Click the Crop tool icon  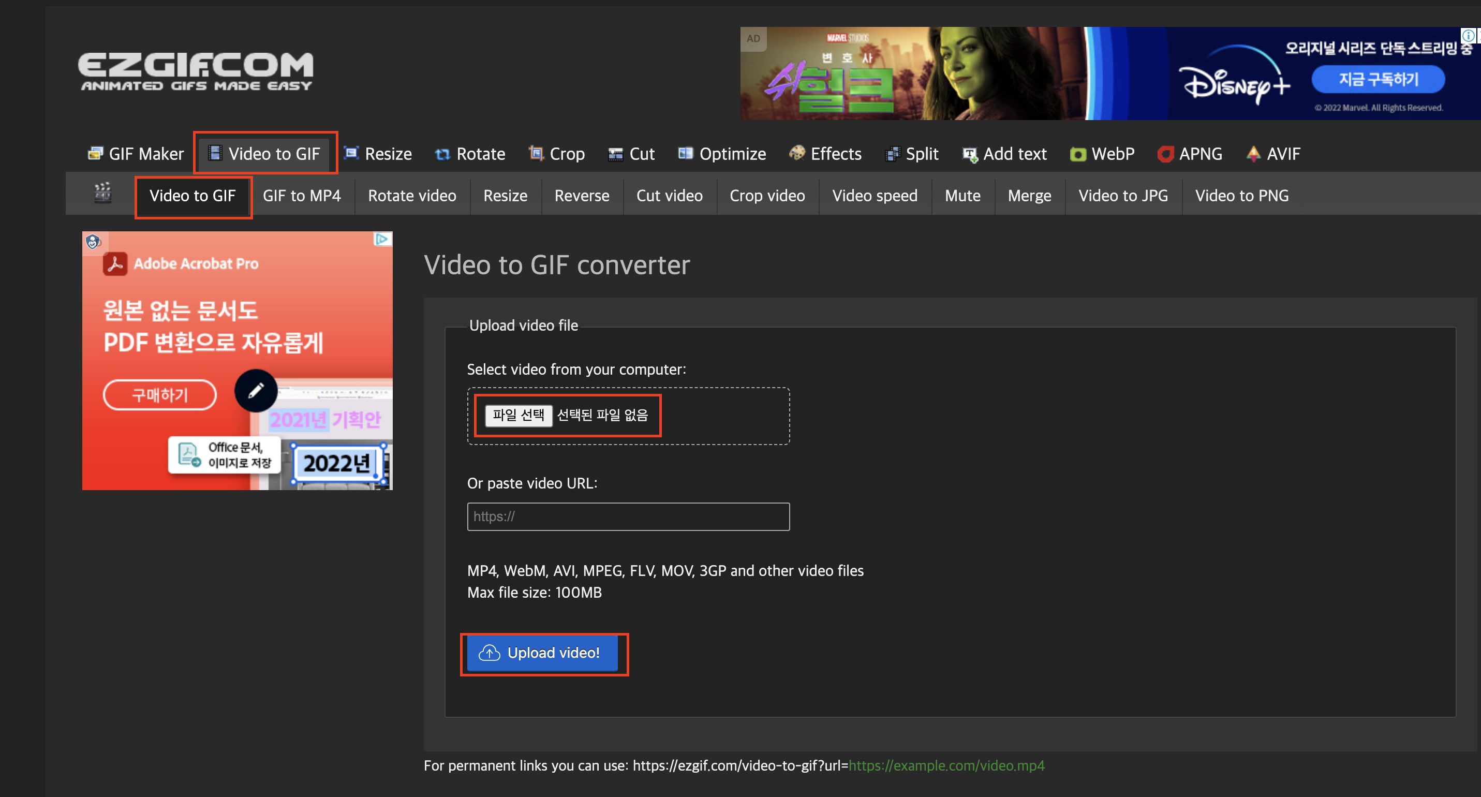536,154
